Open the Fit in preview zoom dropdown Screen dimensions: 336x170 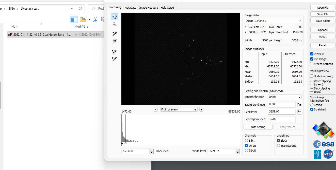[x=179, y=109]
